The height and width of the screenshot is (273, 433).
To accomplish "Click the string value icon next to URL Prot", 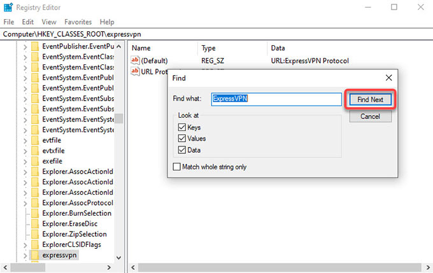I will 135,71.
